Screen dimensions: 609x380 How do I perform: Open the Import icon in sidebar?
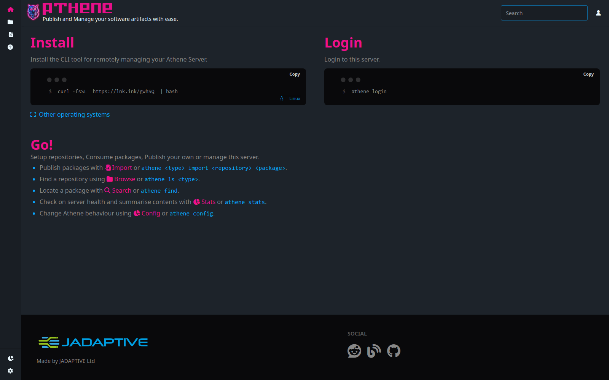pyautogui.click(x=10, y=35)
